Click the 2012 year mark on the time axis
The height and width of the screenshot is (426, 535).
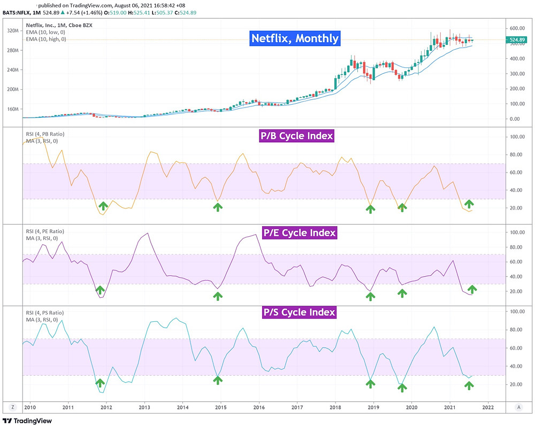pos(106,407)
